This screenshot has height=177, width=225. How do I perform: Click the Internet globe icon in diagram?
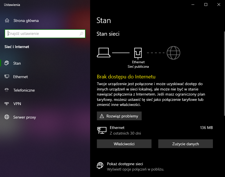coord(173,53)
